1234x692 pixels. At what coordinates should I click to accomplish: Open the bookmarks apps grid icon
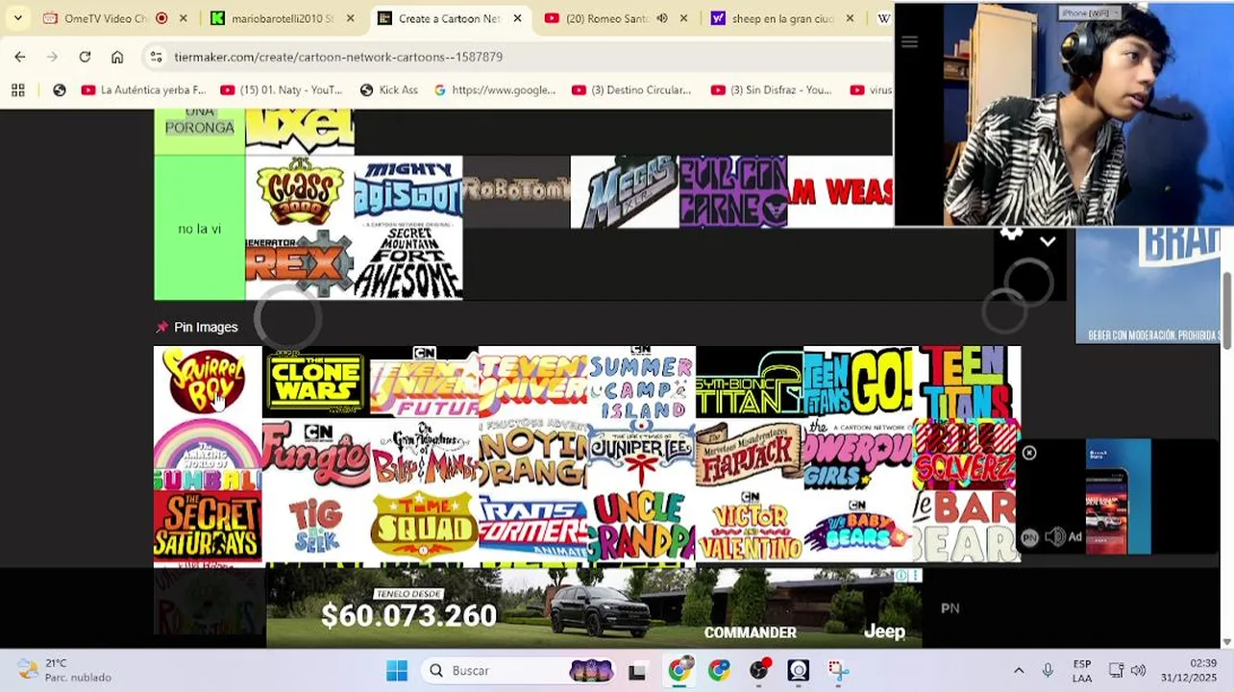(x=17, y=89)
